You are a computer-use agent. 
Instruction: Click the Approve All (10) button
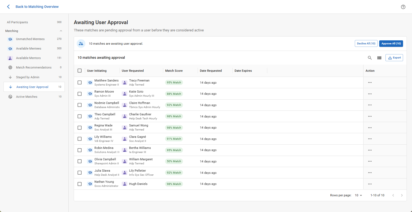pyautogui.click(x=391, y=44)
